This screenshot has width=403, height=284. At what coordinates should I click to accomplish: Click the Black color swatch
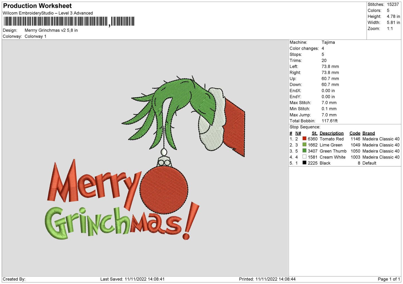pos(304,163)
